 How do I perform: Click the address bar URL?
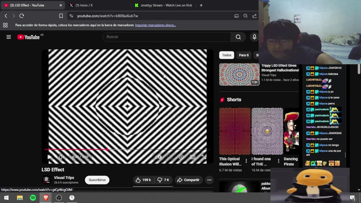pos(107,16)
